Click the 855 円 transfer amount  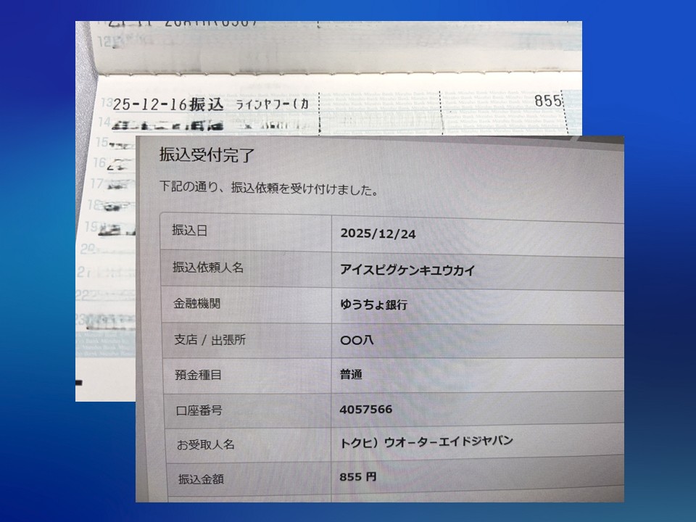(x=357, y=477)
